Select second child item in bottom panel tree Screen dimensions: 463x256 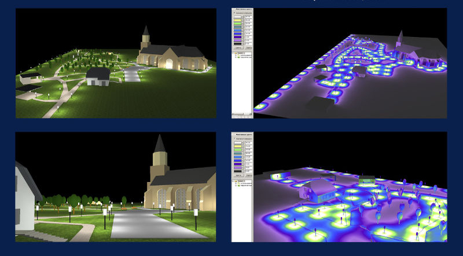tap(246, 185)
